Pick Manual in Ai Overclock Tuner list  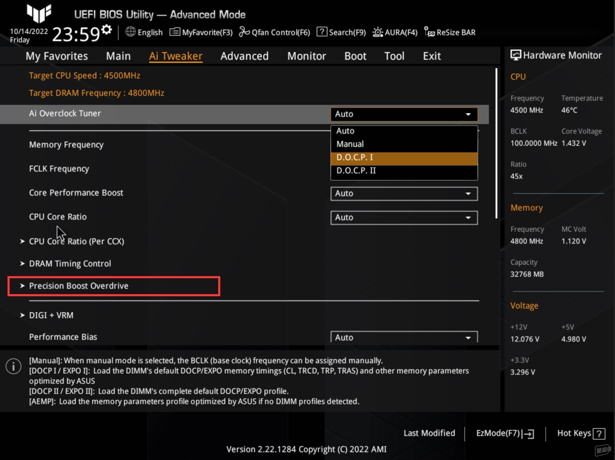(x=404, y=144)
